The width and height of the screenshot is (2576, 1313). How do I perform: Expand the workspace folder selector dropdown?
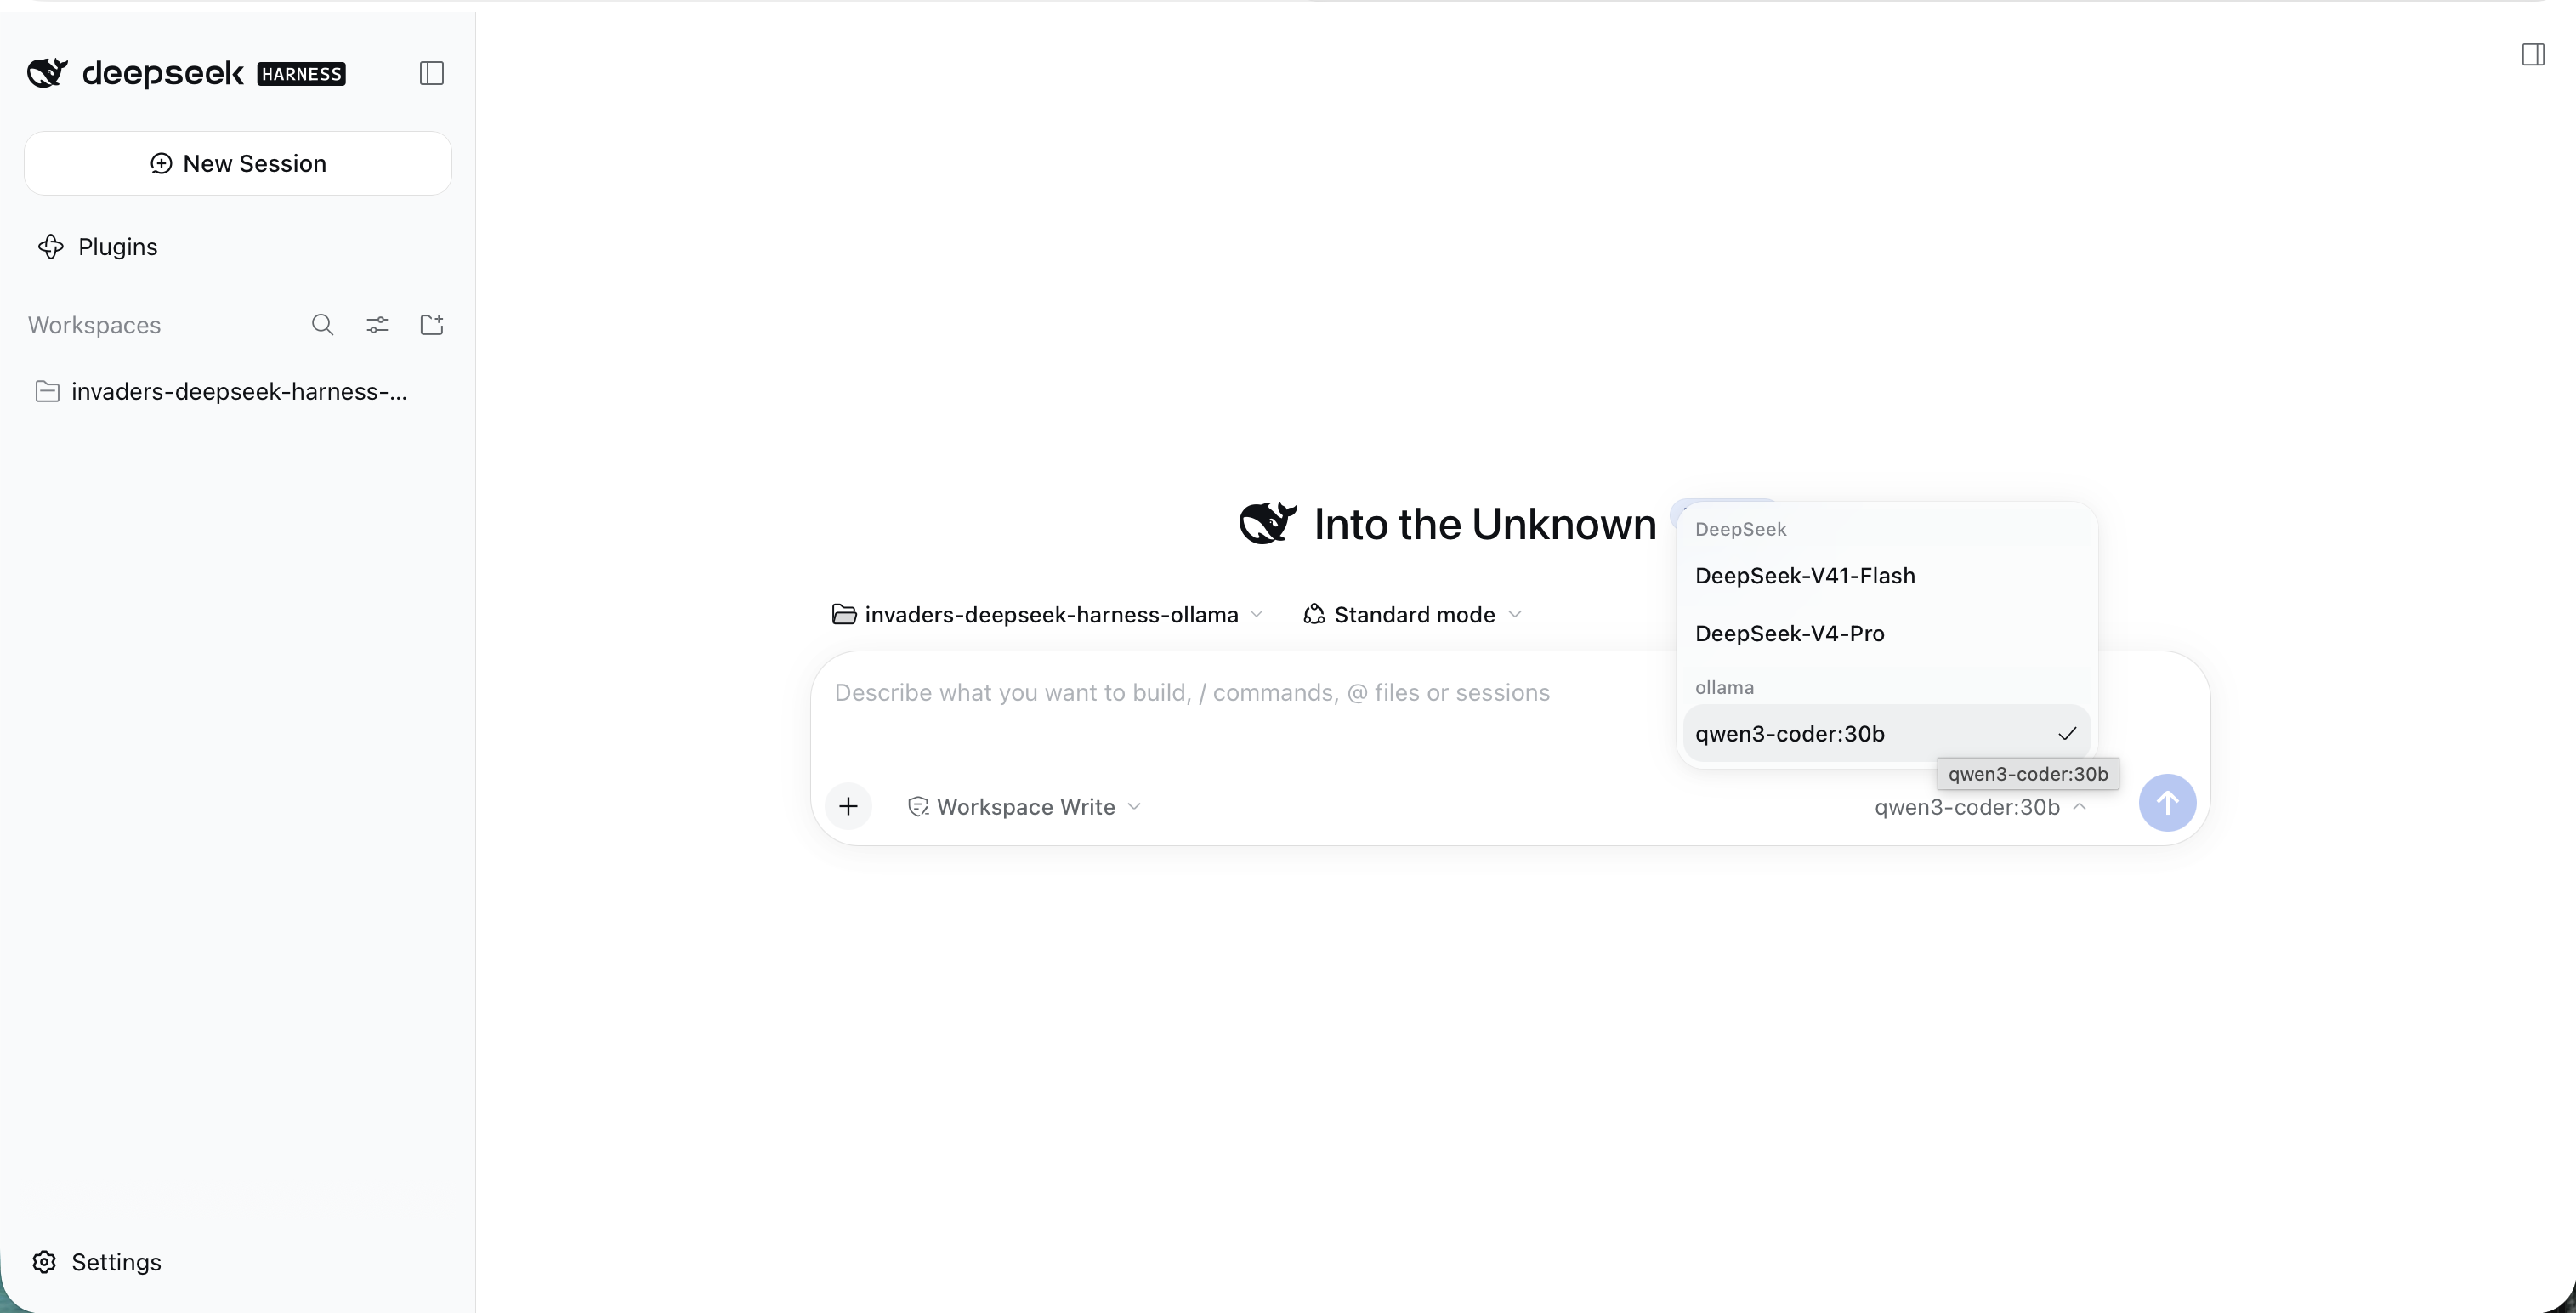1048,614
